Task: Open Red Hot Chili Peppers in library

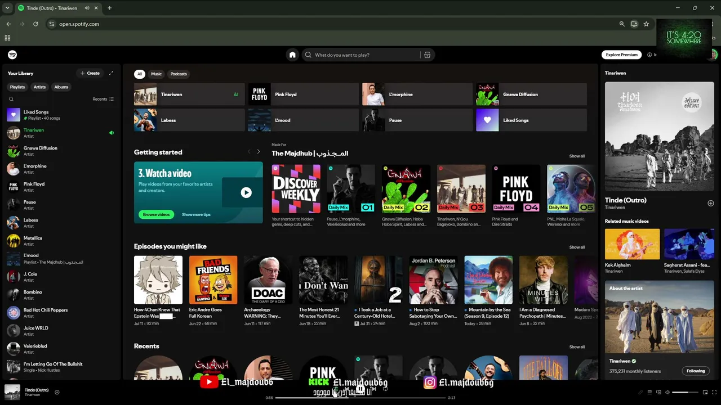Action: 62,313
